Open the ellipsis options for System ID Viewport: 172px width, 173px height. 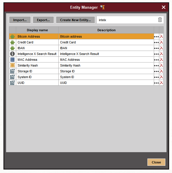(156, 77)
